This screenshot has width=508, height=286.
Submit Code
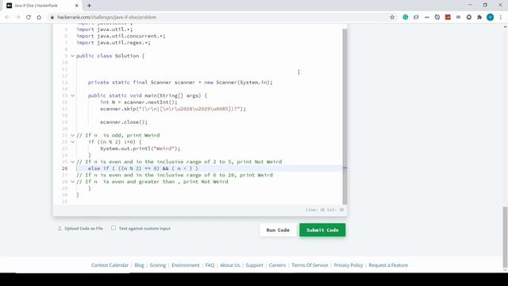[322, 230]
